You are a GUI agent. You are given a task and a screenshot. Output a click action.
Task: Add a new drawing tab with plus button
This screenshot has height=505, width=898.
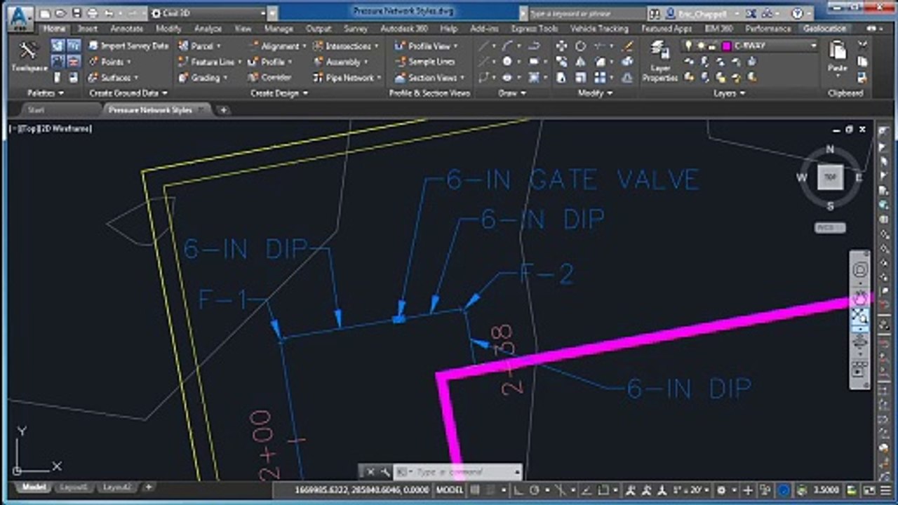pyautogui.click(x=223, y=110)
